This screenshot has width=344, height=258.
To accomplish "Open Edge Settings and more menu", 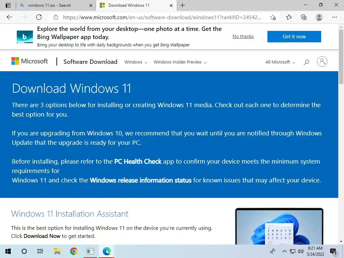I will click(334, 17).
